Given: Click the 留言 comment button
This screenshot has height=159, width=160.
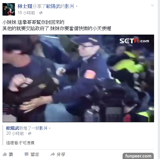Looking at the screenshot, I should tap(35, 154).
